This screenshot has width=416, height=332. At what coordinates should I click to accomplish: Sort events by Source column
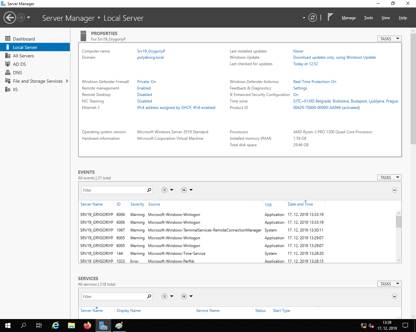[x=154, y=204]
